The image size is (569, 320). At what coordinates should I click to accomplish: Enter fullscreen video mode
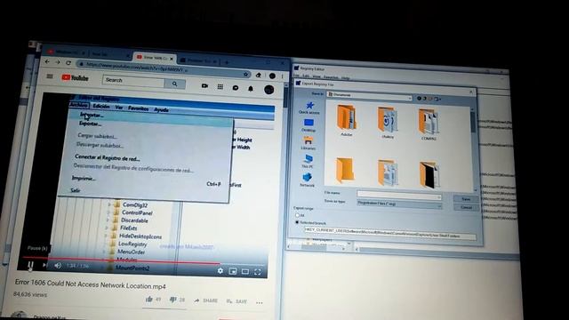[258, 272]
